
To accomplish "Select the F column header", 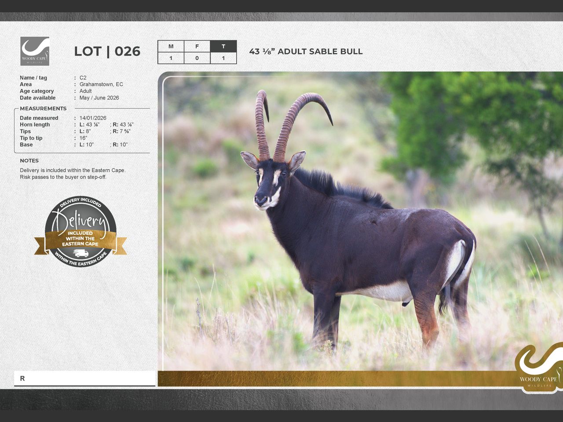I will 197,46.
